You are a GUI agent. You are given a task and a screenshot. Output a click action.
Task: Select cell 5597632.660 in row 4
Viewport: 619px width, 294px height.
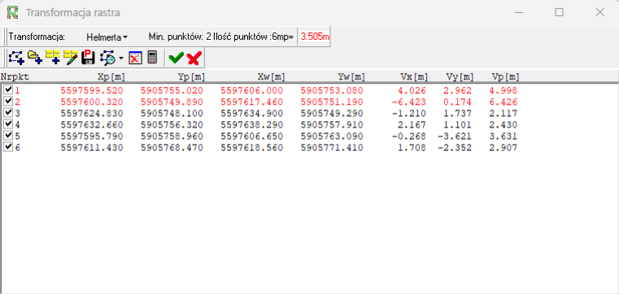click(x=92, y=125)
